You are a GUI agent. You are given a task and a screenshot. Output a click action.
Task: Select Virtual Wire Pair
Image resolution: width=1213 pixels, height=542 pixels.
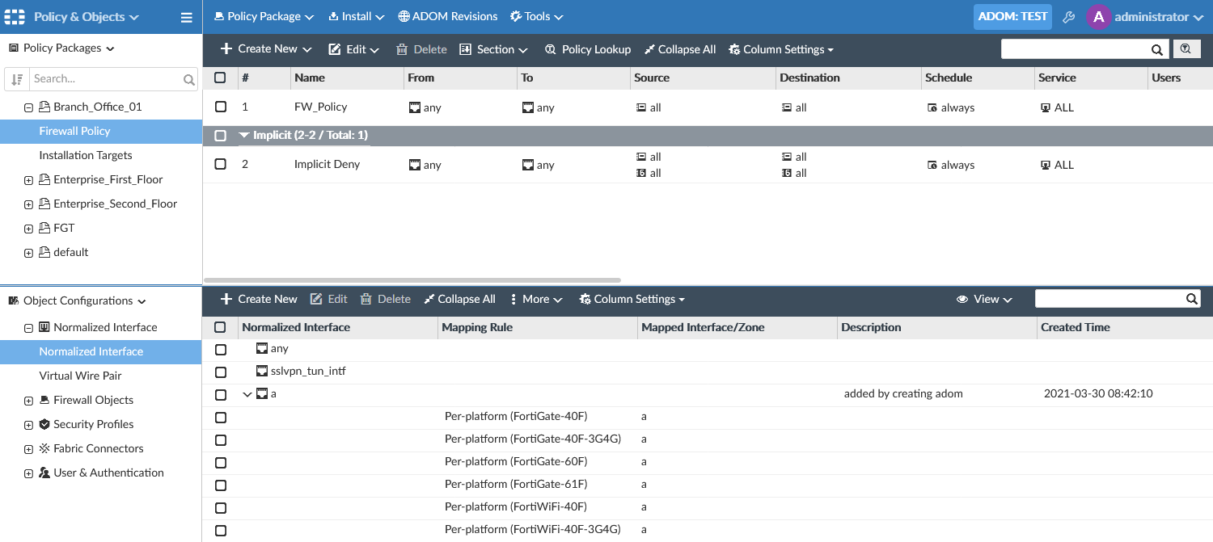(x=80, y=376)
